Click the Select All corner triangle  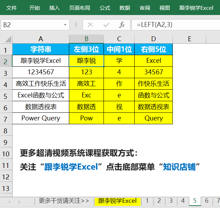pyautogui.click(x=8, y=39)
